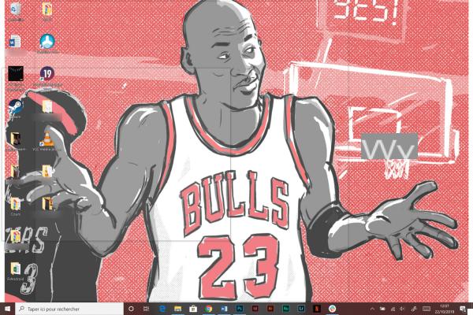Open the volume control in the tray

tap(402, 309)
